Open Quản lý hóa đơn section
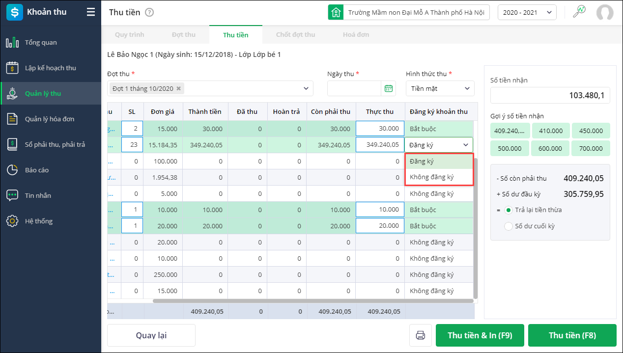The image size is (623, 353). 50,119
